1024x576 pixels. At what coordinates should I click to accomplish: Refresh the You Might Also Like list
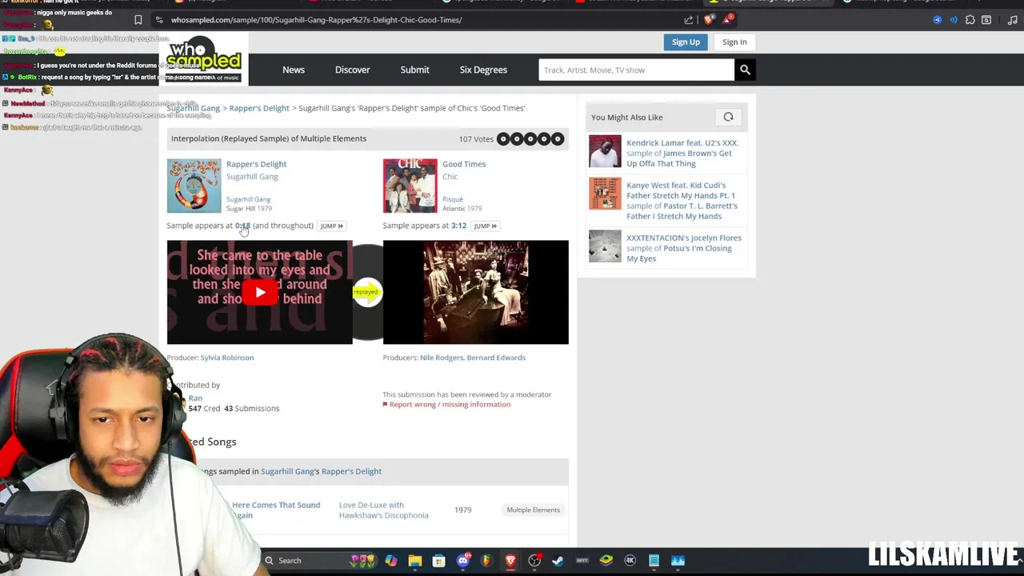(x=728, y=117)
